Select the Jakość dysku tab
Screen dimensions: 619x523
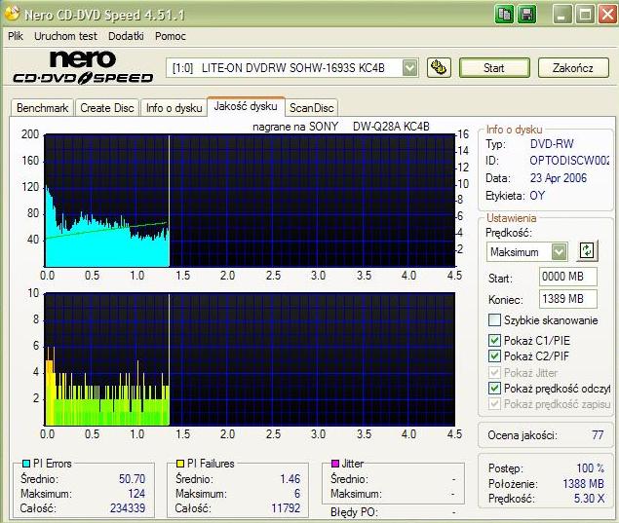tap(246, 106)
